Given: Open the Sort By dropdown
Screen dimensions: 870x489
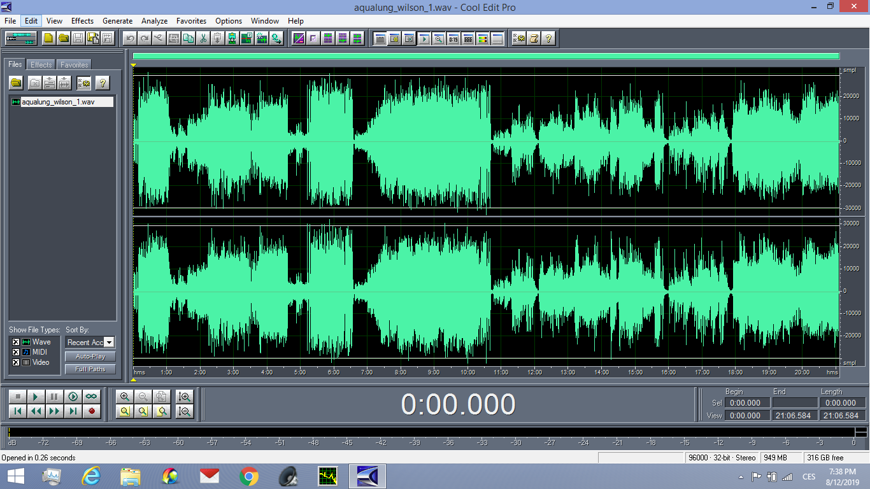Looking at the screenshot, I should pos(90,343).
